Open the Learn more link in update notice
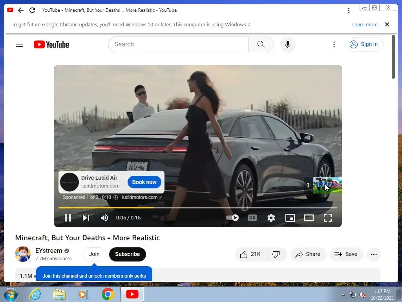 [365, 25]
